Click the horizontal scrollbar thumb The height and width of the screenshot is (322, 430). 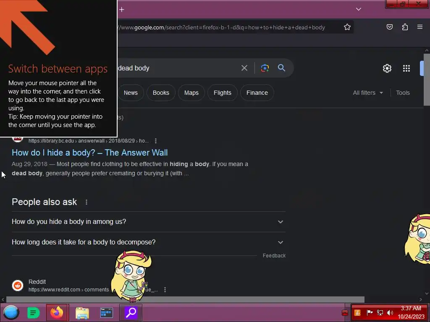(x=185, y=299)
